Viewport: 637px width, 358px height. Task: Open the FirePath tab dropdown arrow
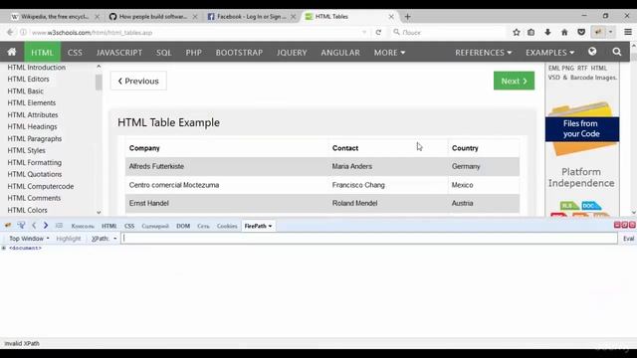coord(270,226)
